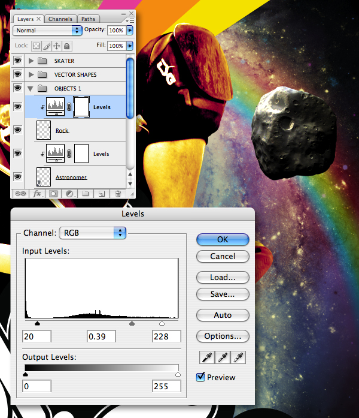Click OK in the Levels dialog
Viewport: 359px width, 418px height.
223,239
